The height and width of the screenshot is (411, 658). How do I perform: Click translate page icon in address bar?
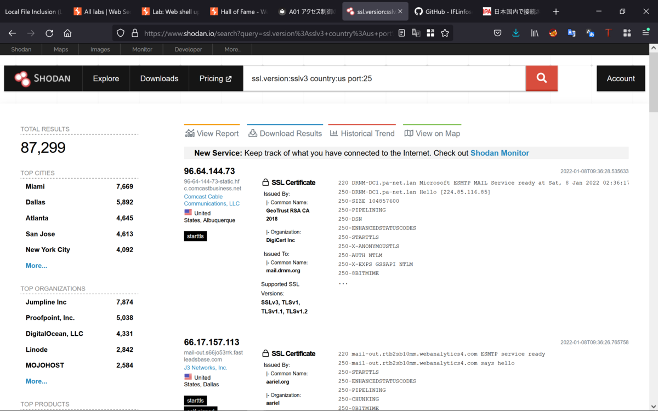pos(416,33)
